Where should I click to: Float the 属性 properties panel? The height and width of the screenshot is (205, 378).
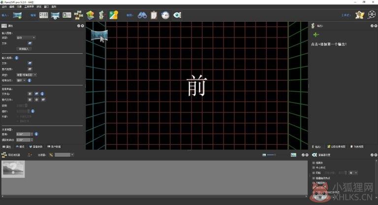pyautogui.click(x=79, y=26)
